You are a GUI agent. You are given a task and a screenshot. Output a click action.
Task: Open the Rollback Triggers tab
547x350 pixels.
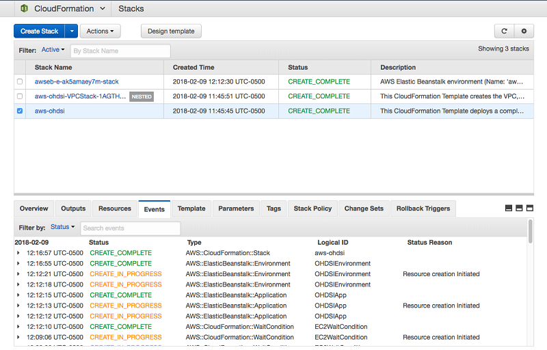[423, 208]
